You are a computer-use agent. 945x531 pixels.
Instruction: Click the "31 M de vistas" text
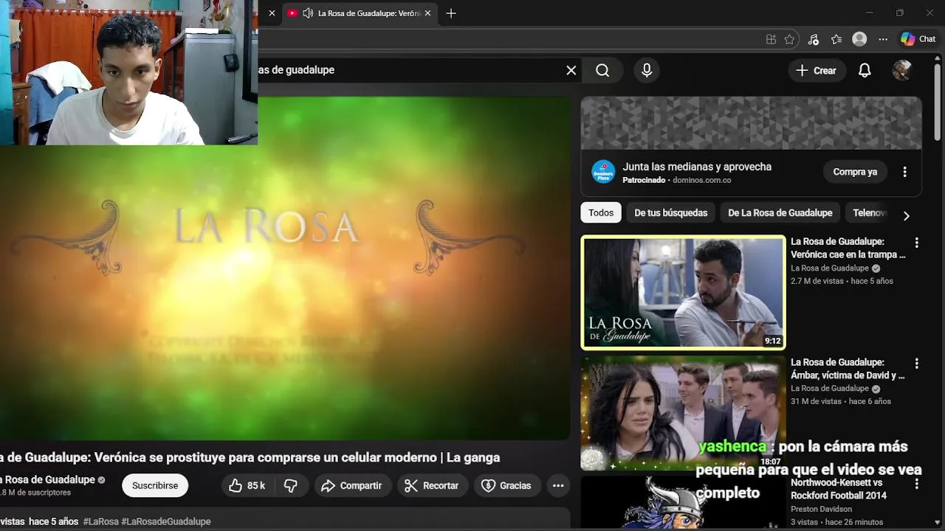(x=816, y=401)
